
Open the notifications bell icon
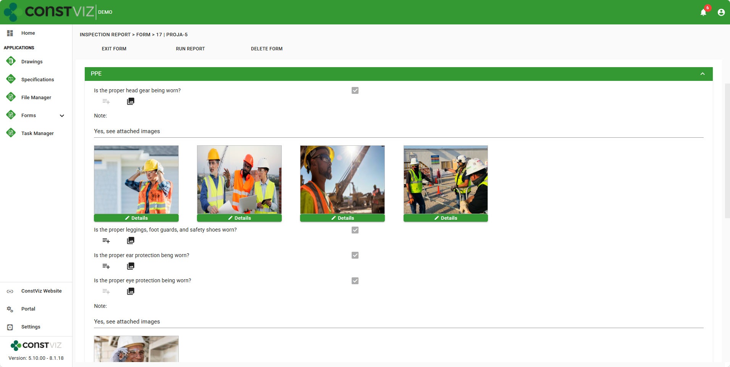703,12
